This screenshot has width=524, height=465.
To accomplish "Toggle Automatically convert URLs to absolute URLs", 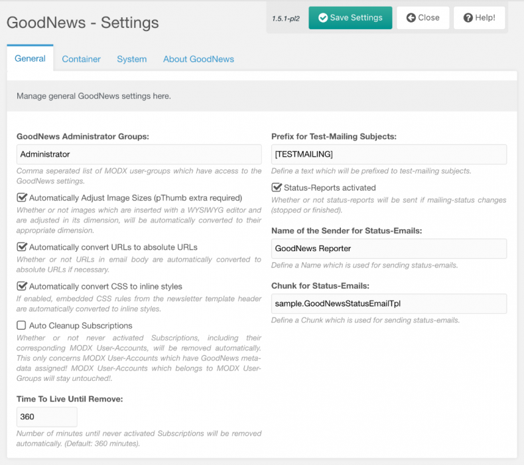I will [x=22, y=247].
